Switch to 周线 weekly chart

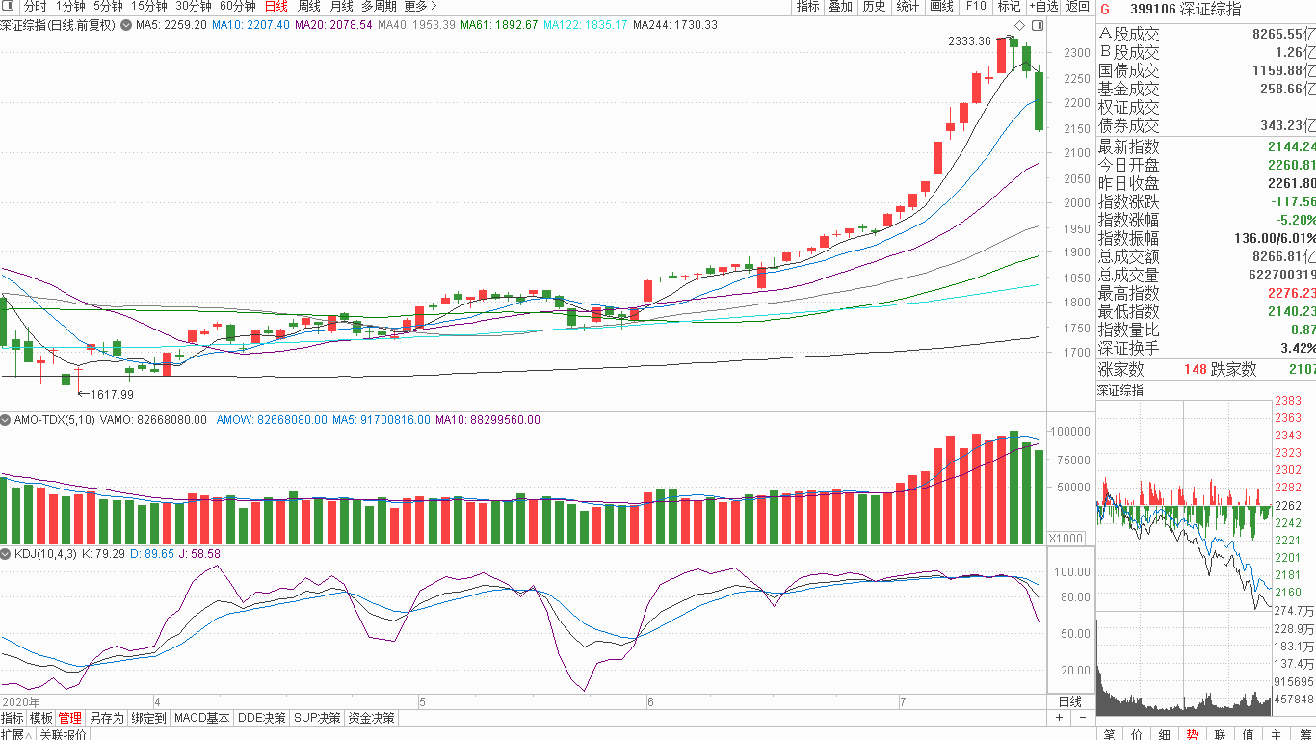point(308,6)
